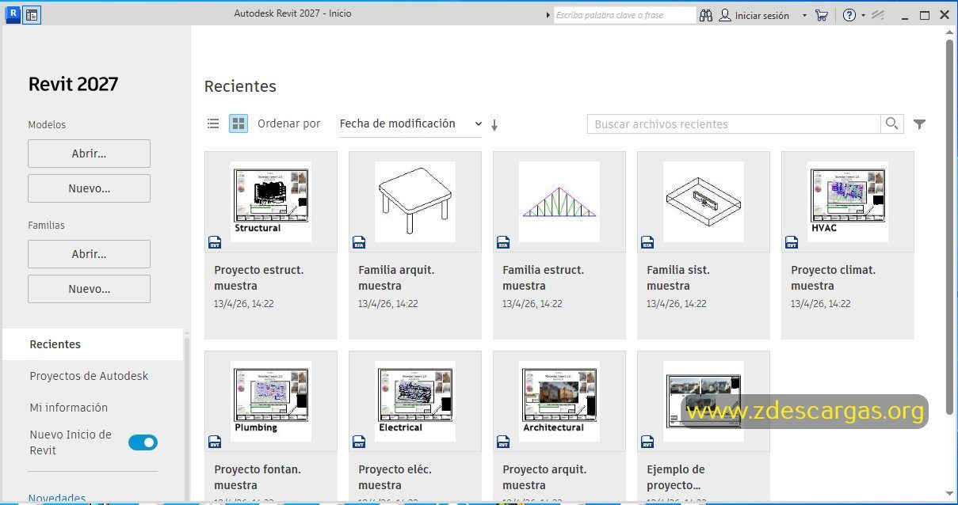Click Iniciar sesión to sign in

coord(761,15)
